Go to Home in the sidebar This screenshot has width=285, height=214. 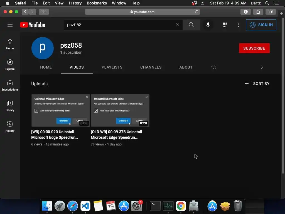click(x=10, y=44)
